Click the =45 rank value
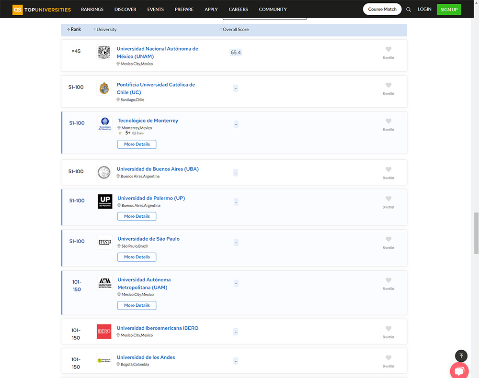479x378 pixels. coord(76,51)
